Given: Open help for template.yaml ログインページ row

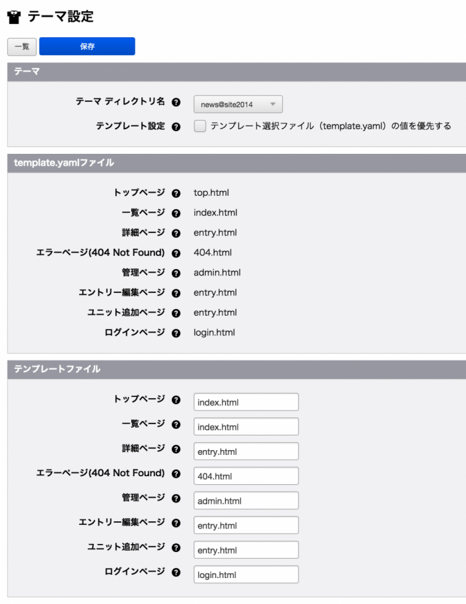Looking at the screenshot, I should (176, 333).
